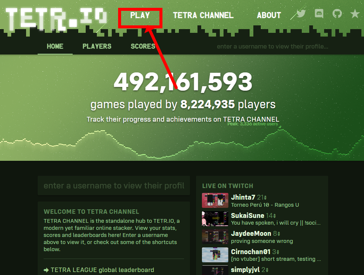Focus the large username search box
The image size is (364, 275).
coord(114,185)
